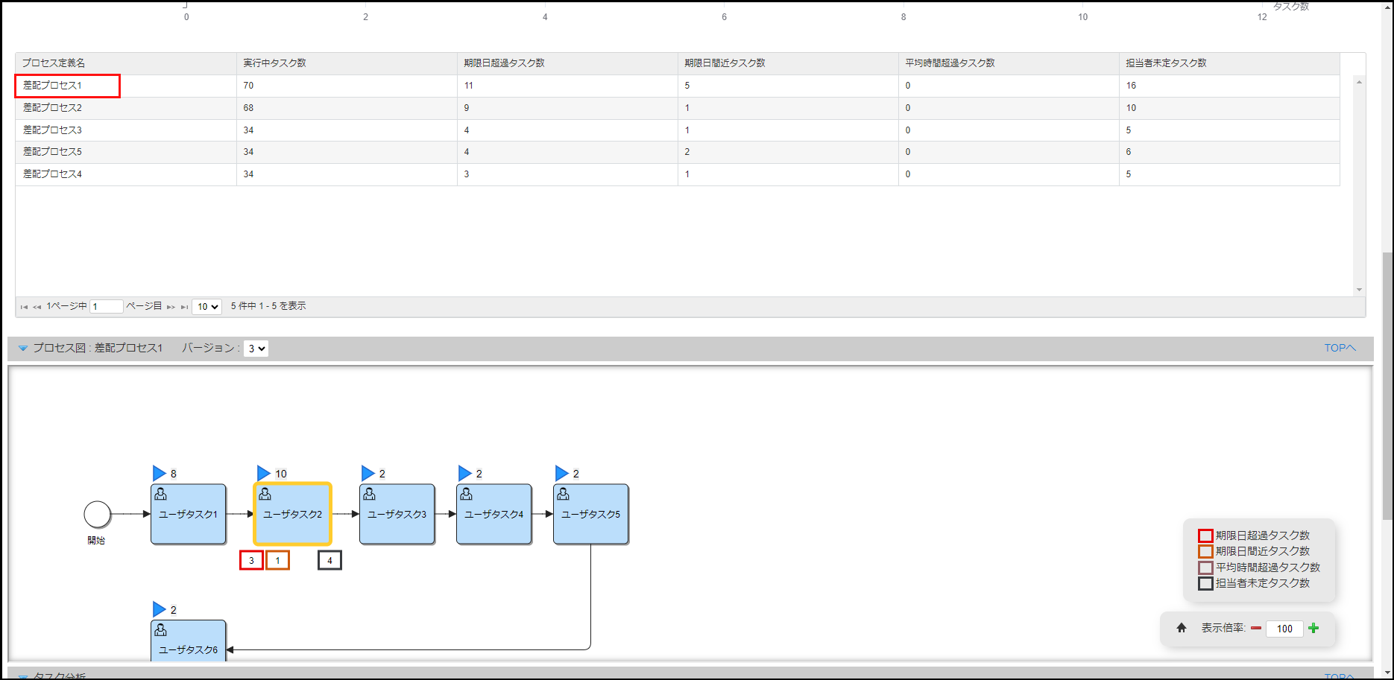Click the red 期限日超過タスク数 legend swatch
1394x680 pixels.
[x=1205, y=536]
